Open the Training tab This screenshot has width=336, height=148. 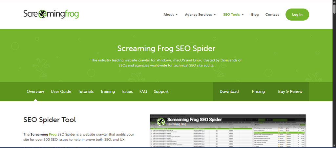click(108, 92)
